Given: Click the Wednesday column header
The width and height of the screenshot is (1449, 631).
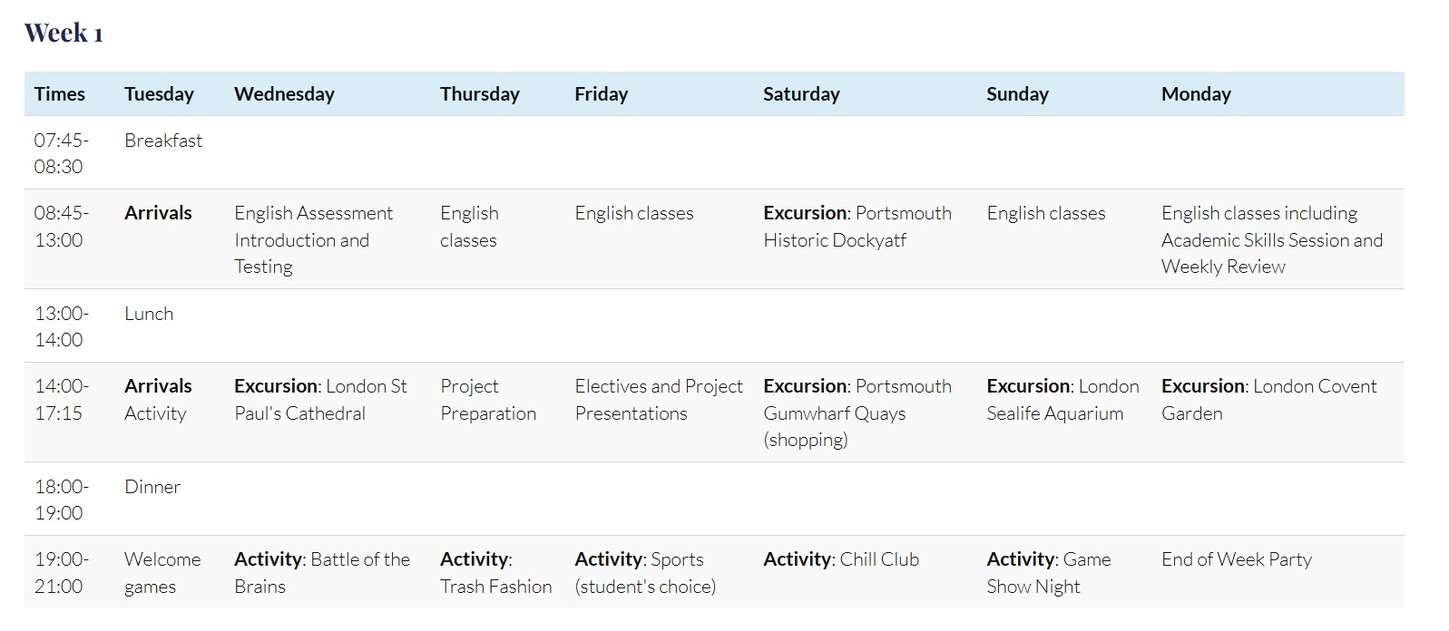Looking at the screenshot, I should coord(284,94).
